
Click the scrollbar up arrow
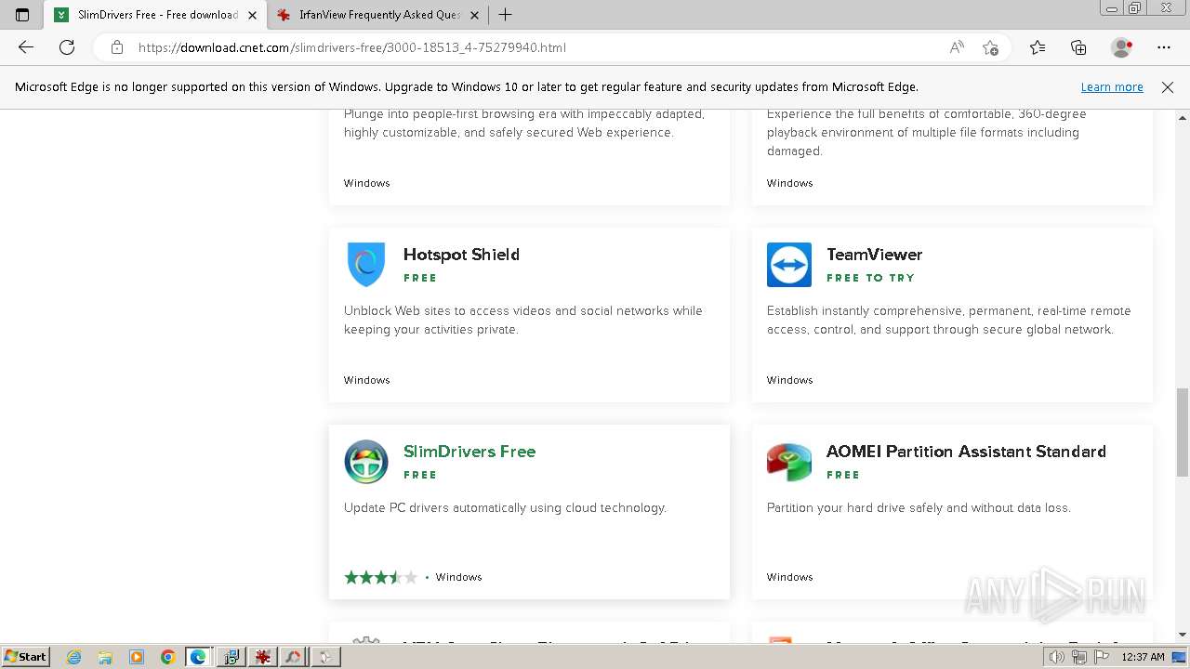[x=1183, y=118]
